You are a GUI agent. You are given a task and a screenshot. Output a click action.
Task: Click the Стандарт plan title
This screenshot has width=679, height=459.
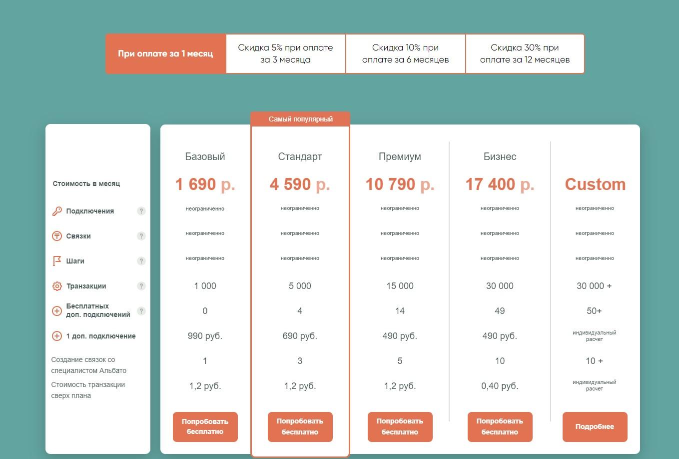pyautogui.click(x=300, y=156)
